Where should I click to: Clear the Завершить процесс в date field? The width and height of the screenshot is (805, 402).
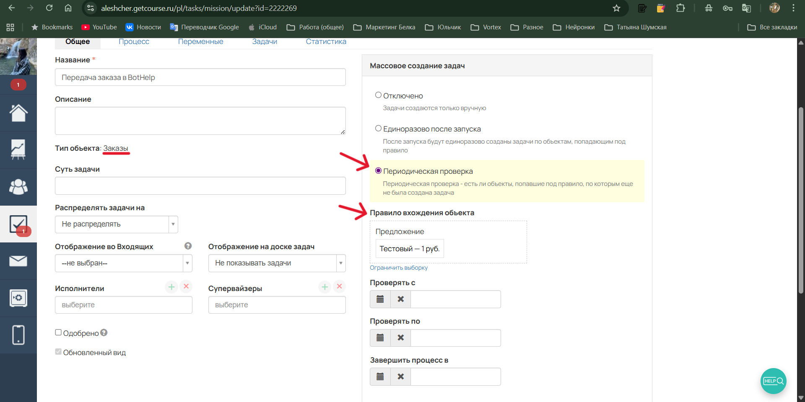click(400, 376)
